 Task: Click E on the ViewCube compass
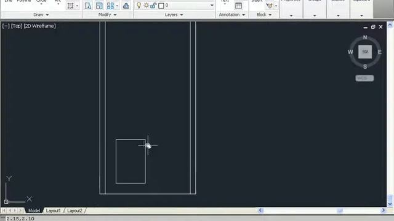coord(379,52)
